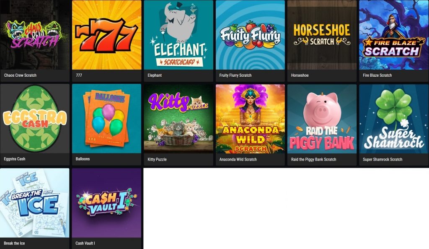429x249 pixels.
Task: Select the Elephant Scratchcard artwork
Action: point(178,35)
